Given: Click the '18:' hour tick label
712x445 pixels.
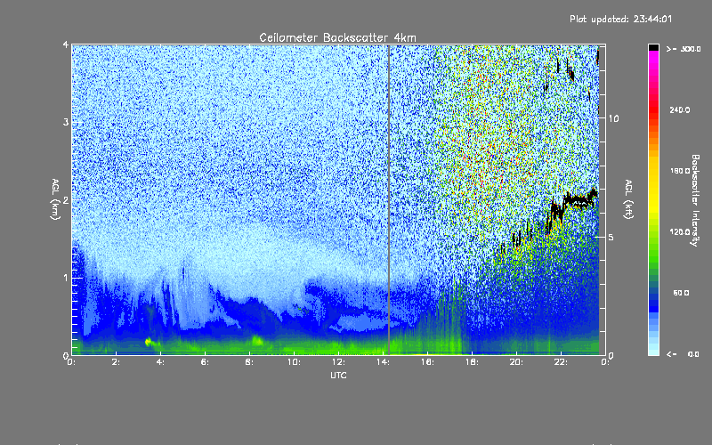Looking at the screenshot, I should coord(473,362).
